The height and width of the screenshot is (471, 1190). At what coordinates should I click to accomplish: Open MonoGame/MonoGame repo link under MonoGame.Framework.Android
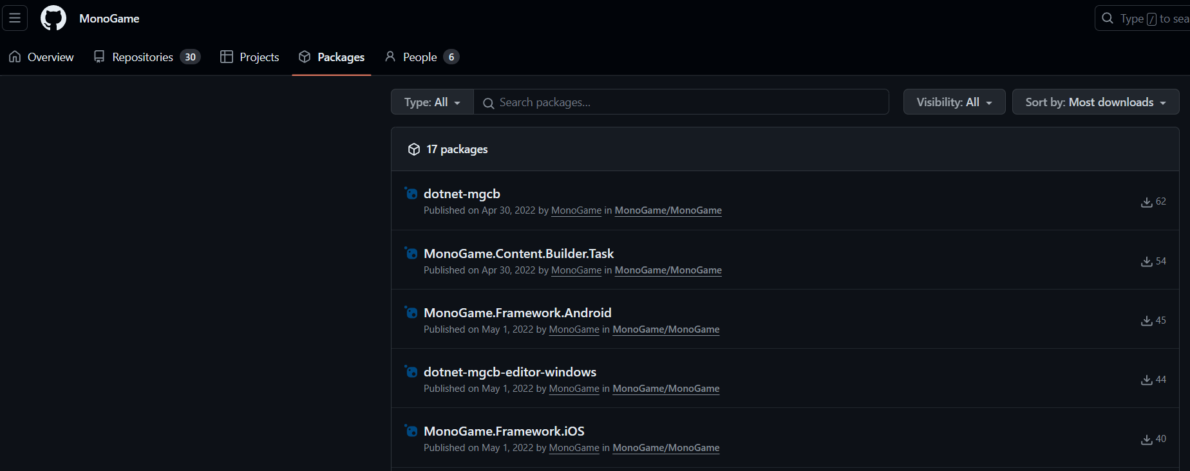[x=666, y=329]
